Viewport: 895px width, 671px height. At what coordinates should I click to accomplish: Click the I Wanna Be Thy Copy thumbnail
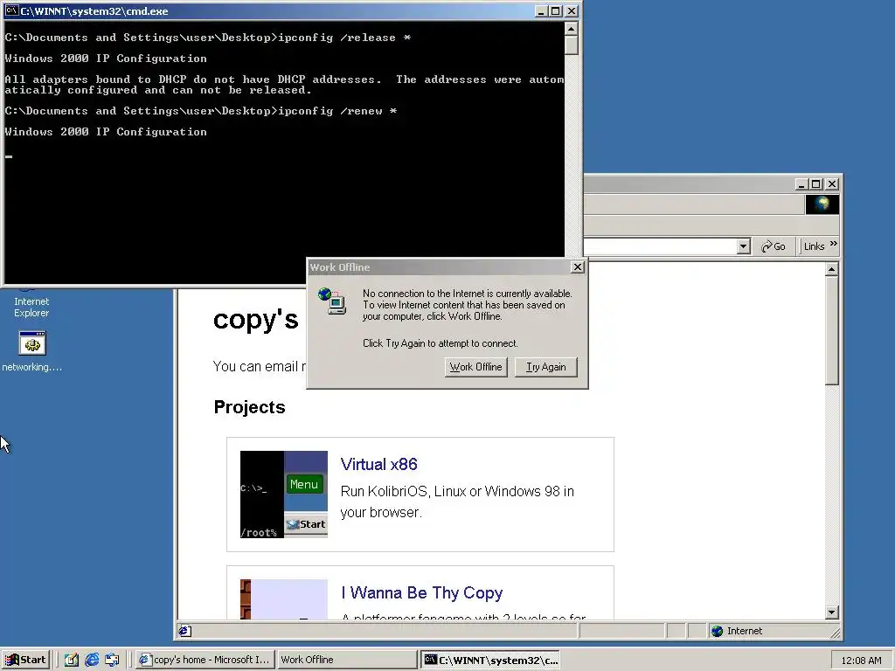pos(284,599)
